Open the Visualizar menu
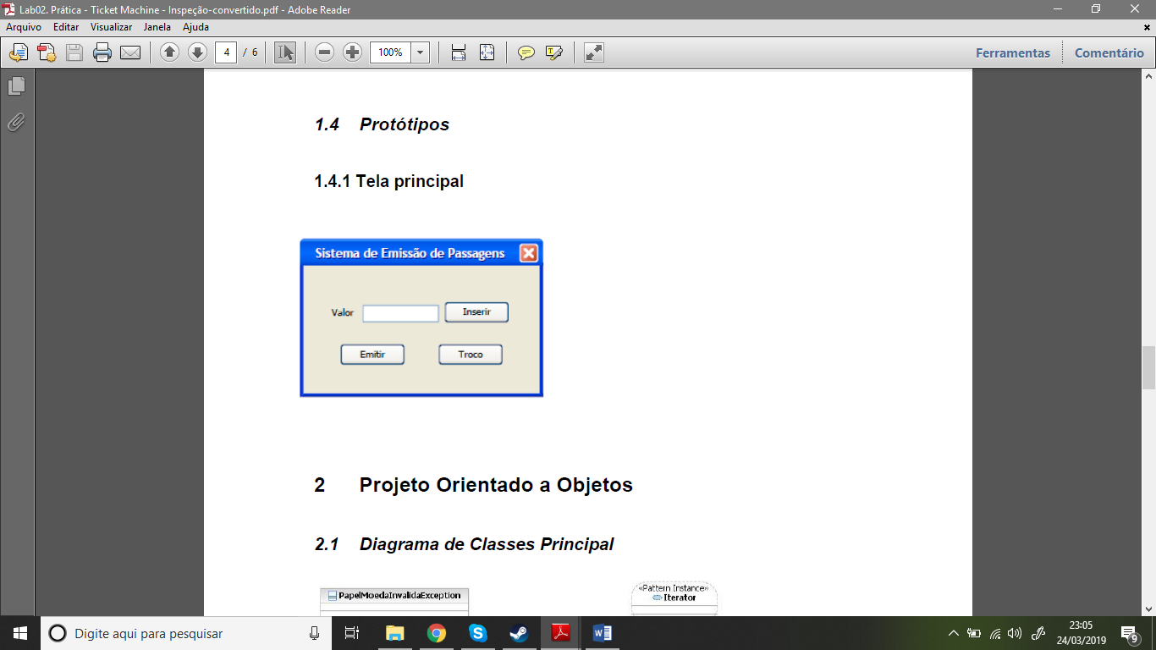Viewport: 1156px width, 650px height. (x=112, y=27)
